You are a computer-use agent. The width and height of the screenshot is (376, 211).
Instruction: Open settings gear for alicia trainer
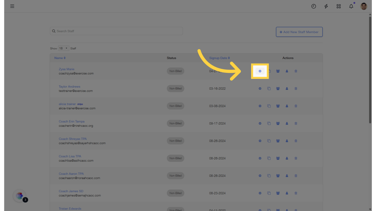[x=260, y=106]
